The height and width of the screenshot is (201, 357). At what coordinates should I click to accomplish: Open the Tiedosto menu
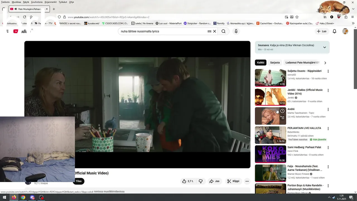(5, 2)
